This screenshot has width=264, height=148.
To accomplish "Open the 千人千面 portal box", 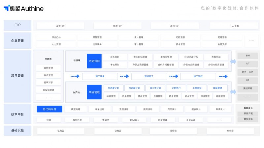I will pyautogui.click(x=233, y=26).
